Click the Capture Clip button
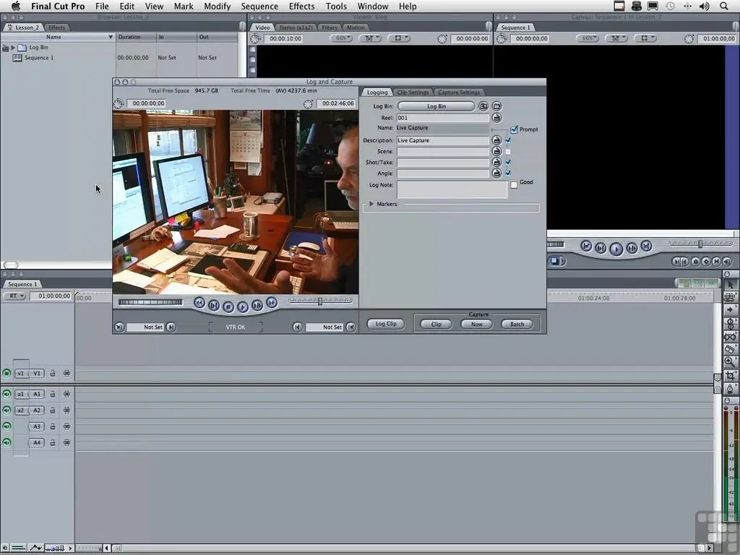 click(436, 324)
